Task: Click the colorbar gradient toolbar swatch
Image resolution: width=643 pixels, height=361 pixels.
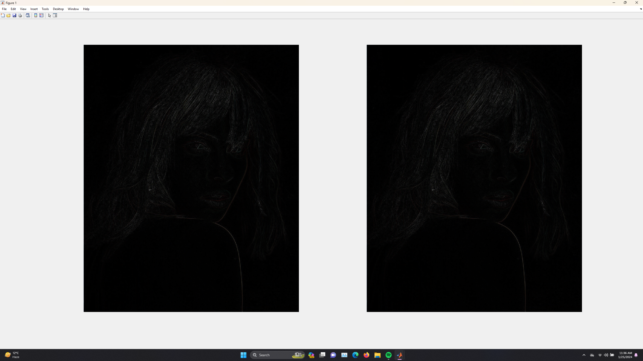Action: click(x=36, y=15)
